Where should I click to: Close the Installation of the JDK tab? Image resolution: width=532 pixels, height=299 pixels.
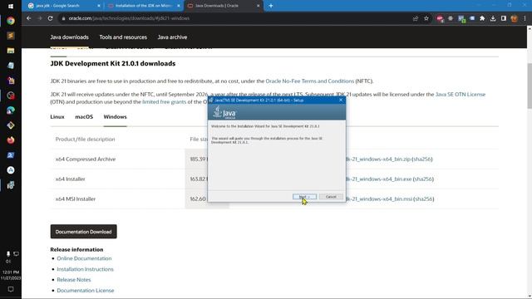(x=179, y=6)
